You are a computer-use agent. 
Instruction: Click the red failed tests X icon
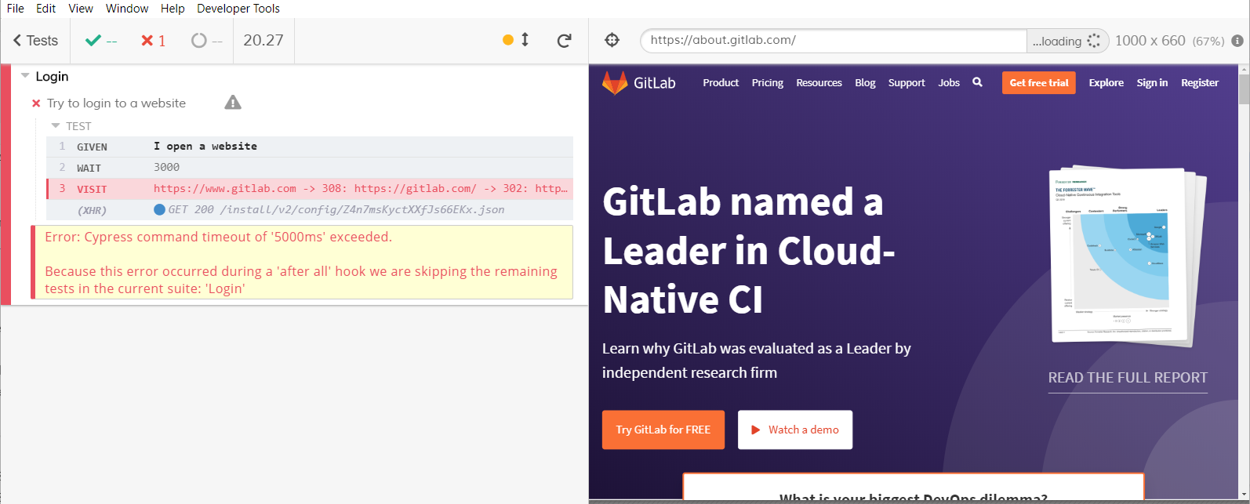pos(147,41)
